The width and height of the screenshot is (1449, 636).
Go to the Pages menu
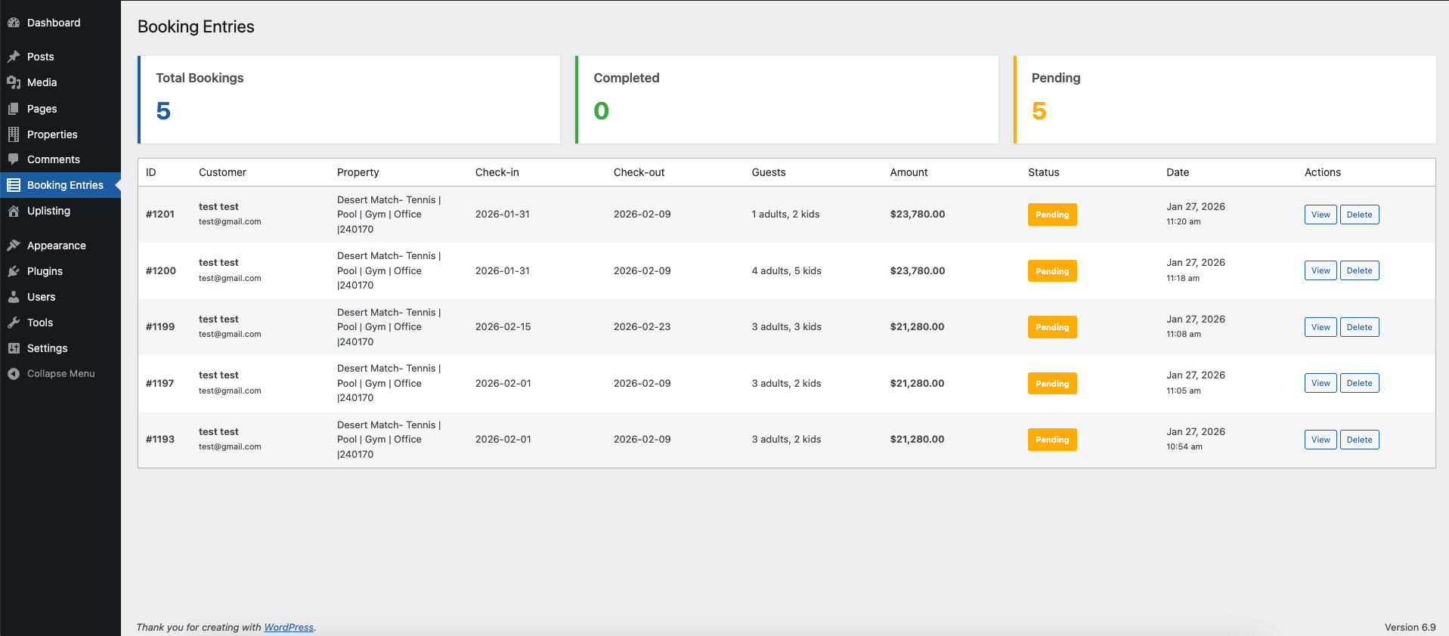[x=42, y=109]
